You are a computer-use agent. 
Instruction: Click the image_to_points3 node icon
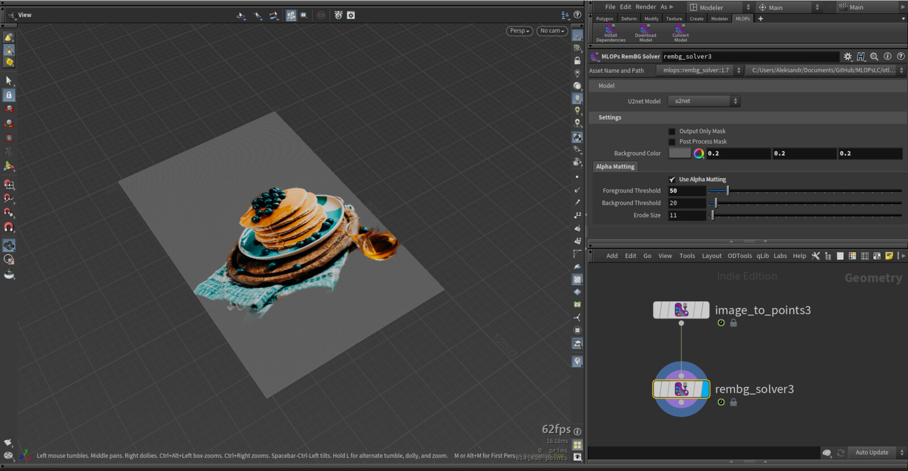[681, 310]
